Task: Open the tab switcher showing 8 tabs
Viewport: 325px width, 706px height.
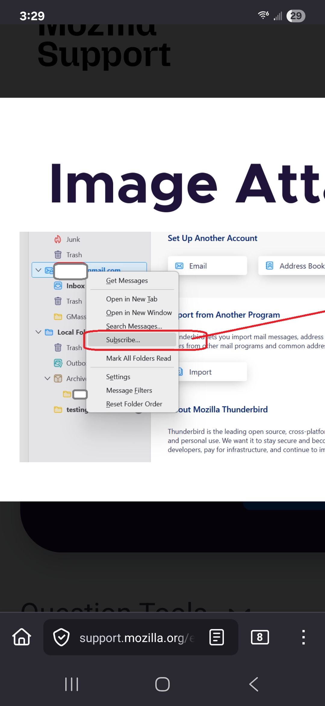Action: pos(260,637)
